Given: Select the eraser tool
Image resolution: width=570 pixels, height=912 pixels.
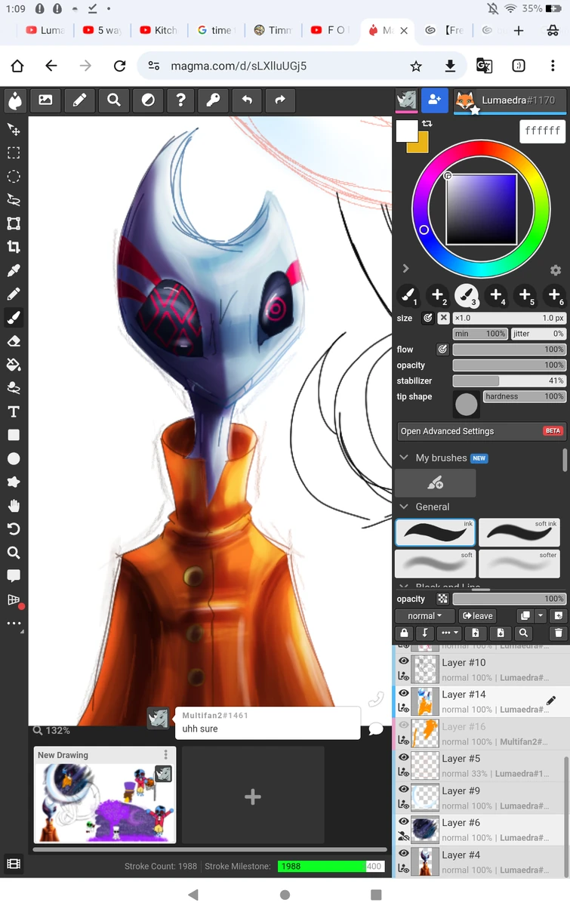Looking at the screenshot, I should pyautogui.click(x=14, y=341).
